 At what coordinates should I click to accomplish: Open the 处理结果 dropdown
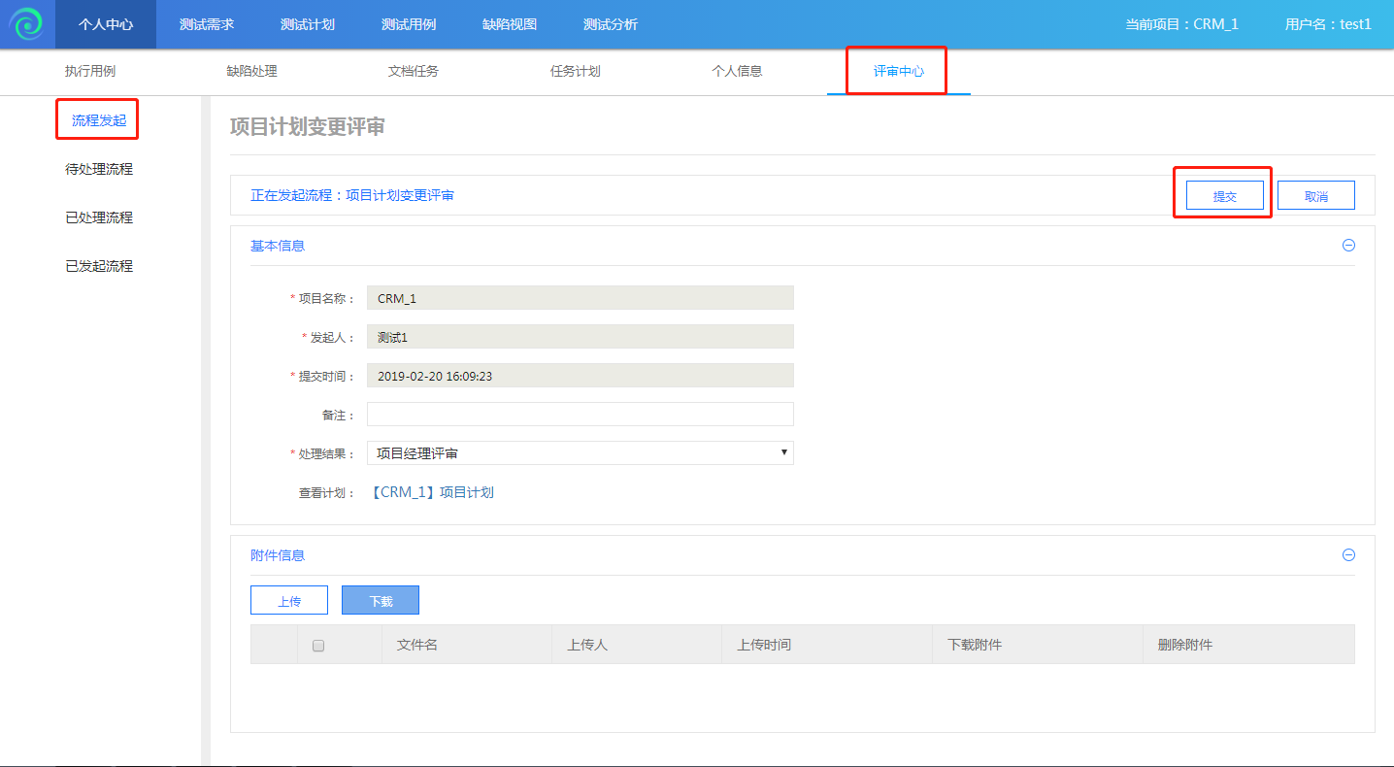click(x=580, y=453)
